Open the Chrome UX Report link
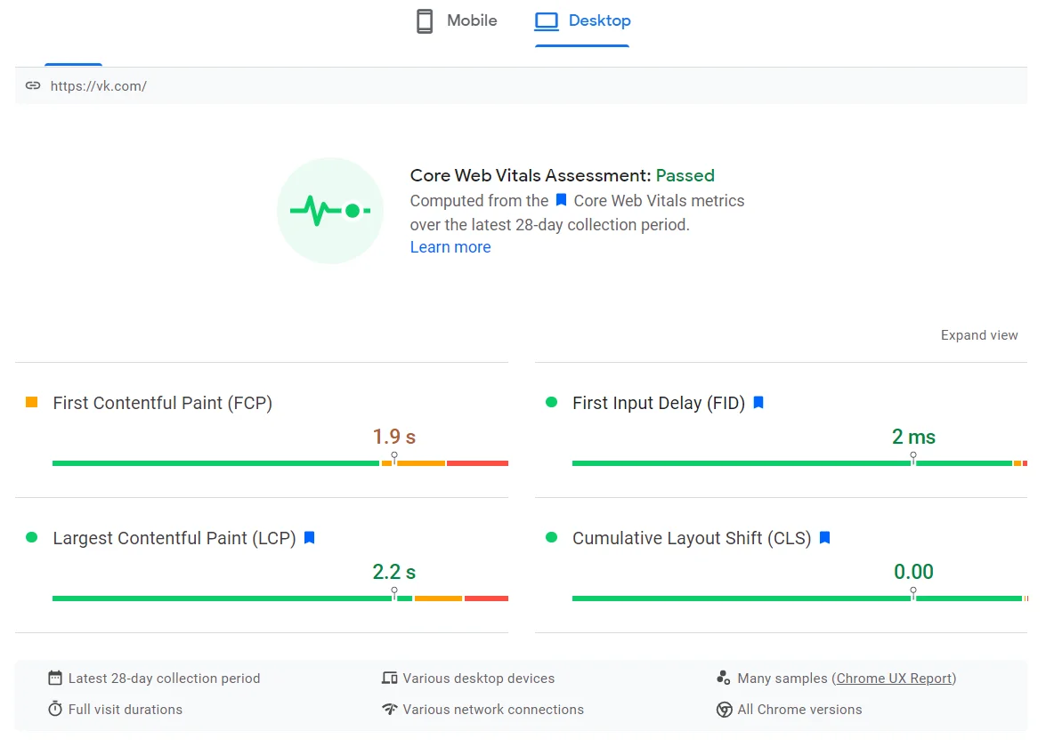This screenshot has width=1054, height=747. pyautogui.click(x=894, y=679)
